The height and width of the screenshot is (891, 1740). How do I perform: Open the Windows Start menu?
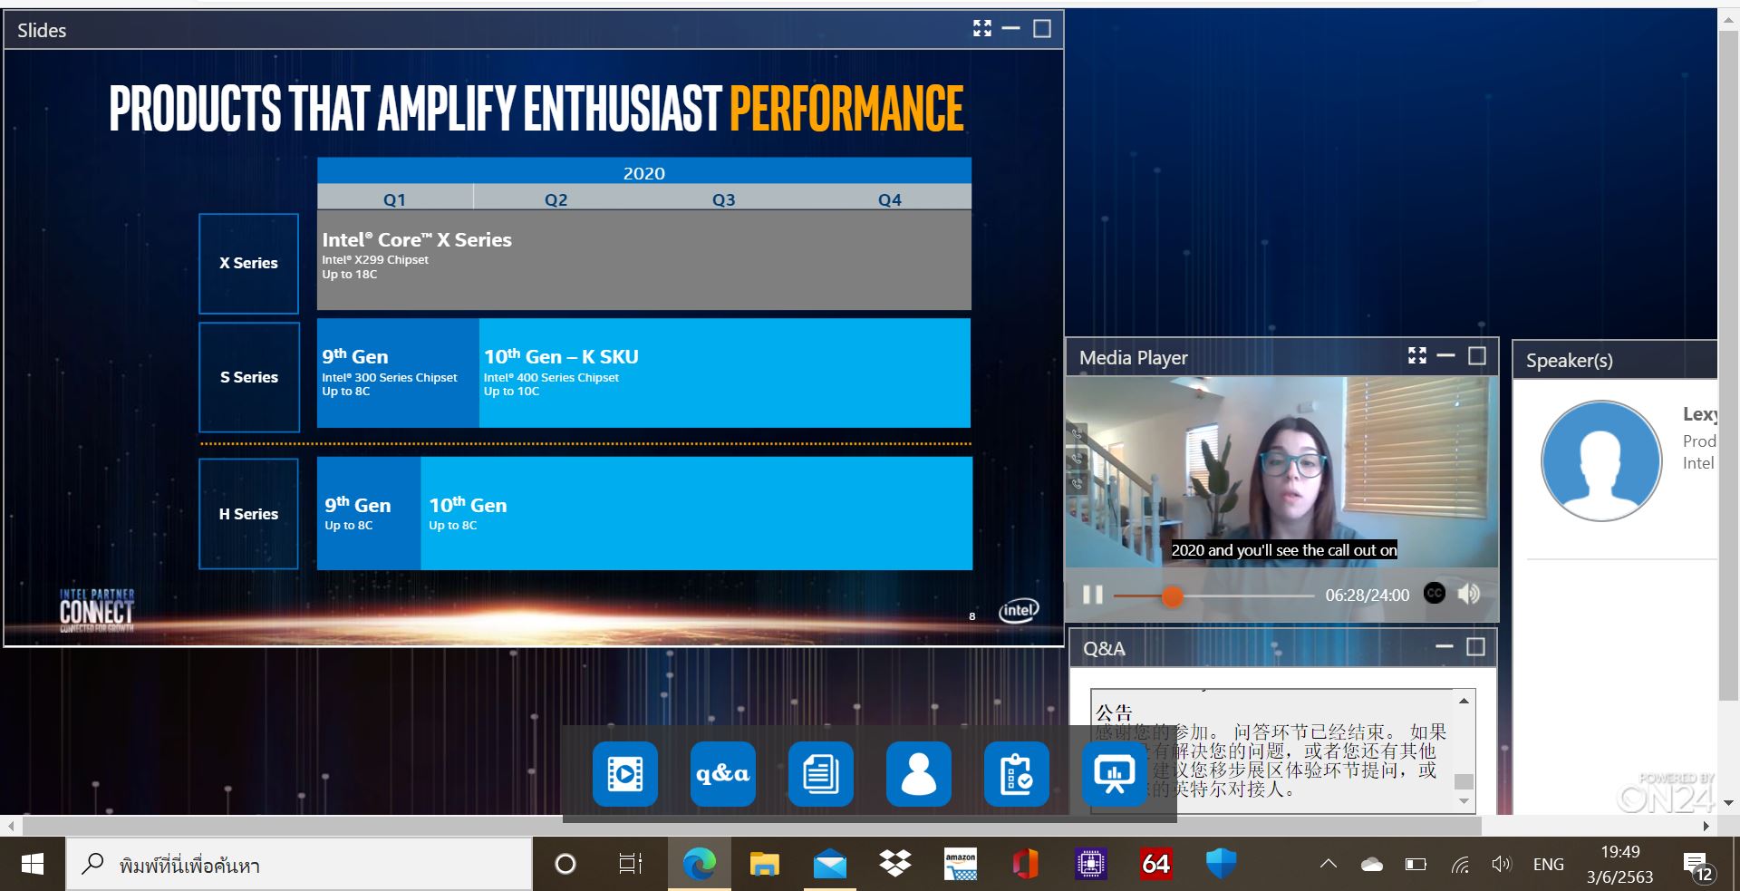pyautogui.click(x=33, y=865)
